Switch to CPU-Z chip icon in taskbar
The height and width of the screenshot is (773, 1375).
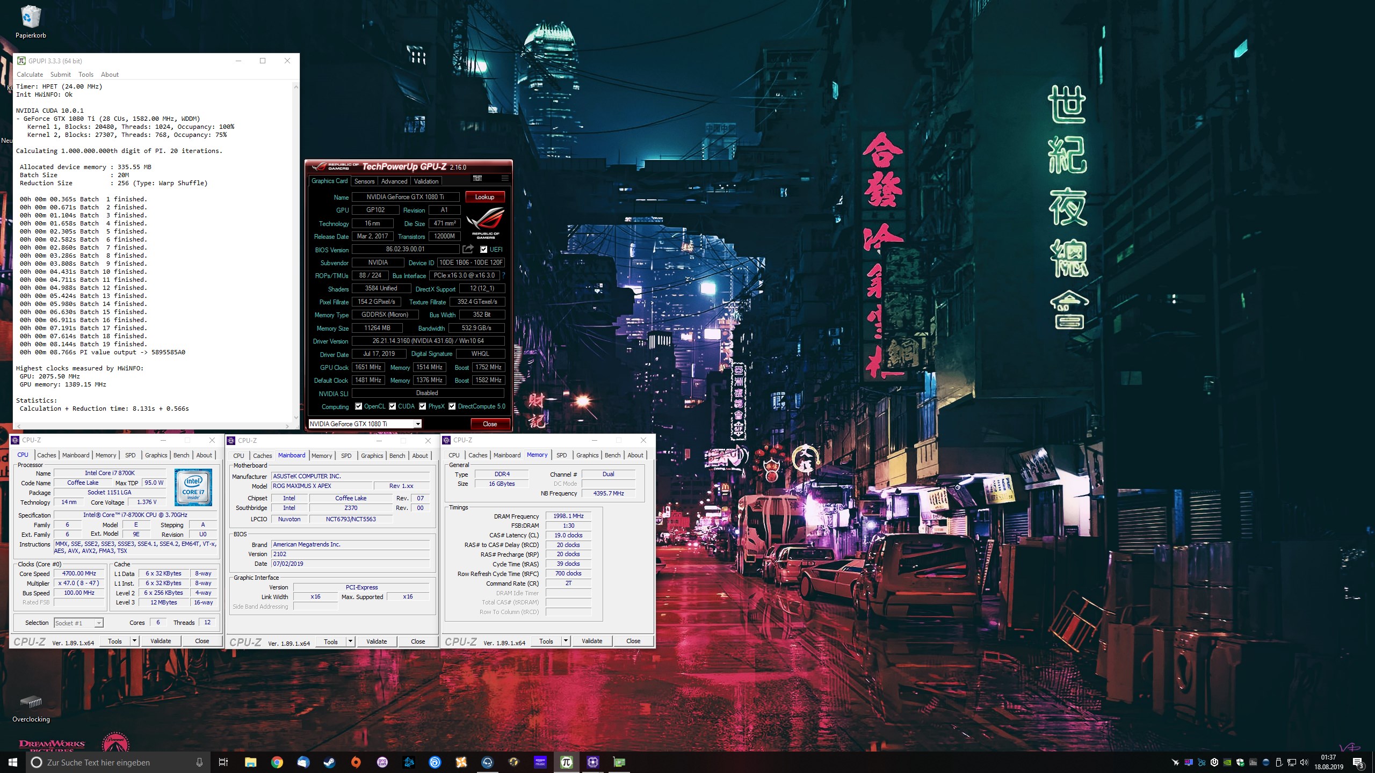pyautogui.click(x=592, y=762)
